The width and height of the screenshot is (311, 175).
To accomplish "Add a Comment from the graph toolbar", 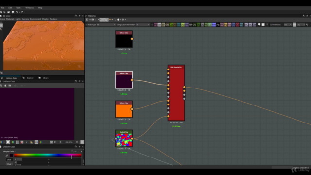I will click(259, 25).
